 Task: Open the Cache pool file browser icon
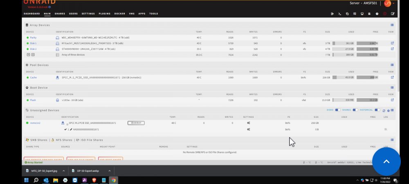pyautogui.click(x=392, y=77)
